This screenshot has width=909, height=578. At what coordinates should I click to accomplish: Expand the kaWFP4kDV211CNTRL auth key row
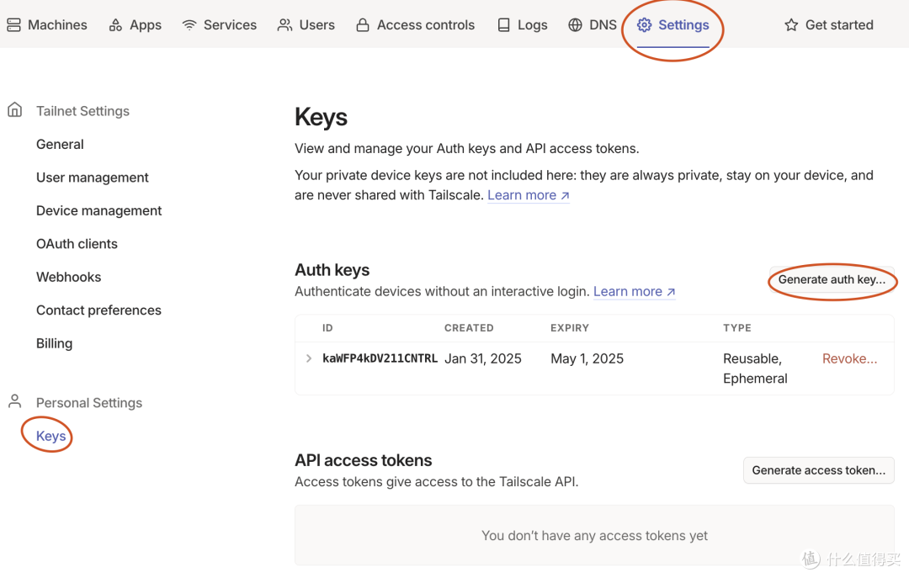pyautogui.click(x=309, y=358)
